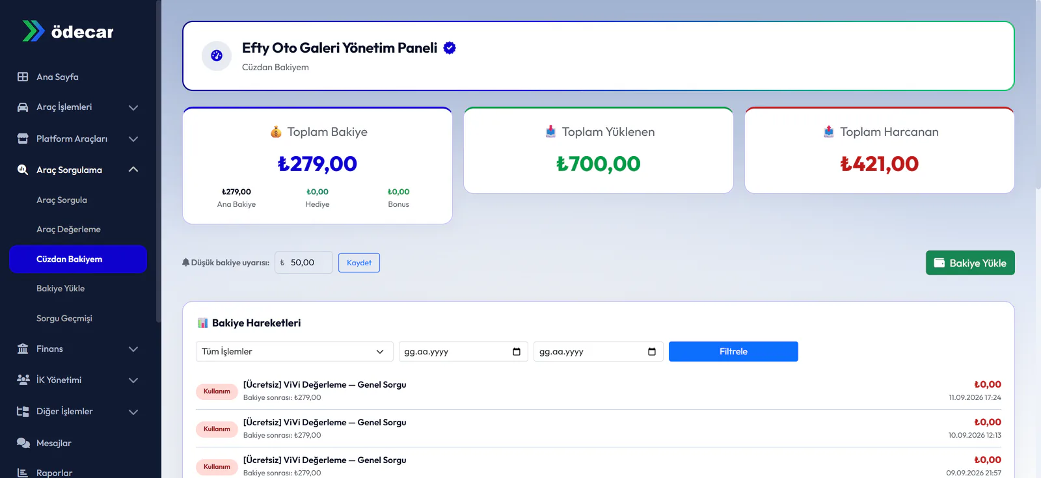The image size is (1041, 478).
Task: Click the Kaydet button
Action: click(359, 263)
